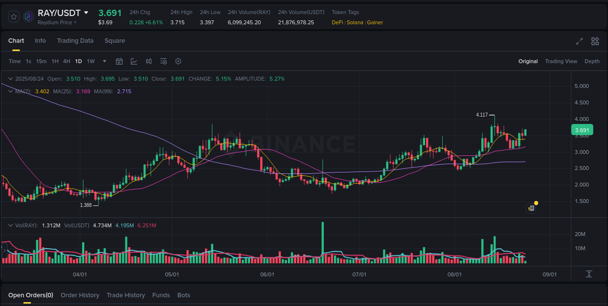Open chart display settings icon

163,61
